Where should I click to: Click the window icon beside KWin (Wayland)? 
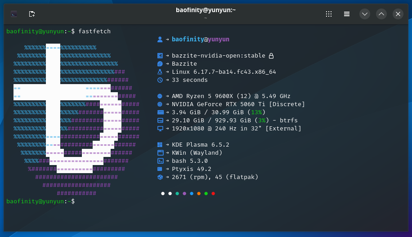pyautogui.click(x=160, y=153)
